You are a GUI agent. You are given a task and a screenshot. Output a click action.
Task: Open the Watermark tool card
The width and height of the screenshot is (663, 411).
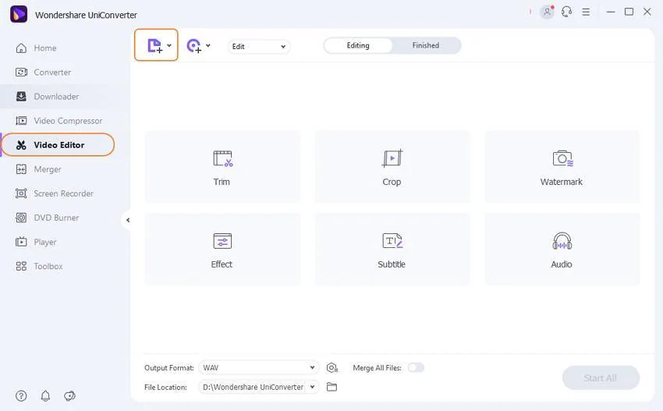pyautogui.click(x=562, y=167)
